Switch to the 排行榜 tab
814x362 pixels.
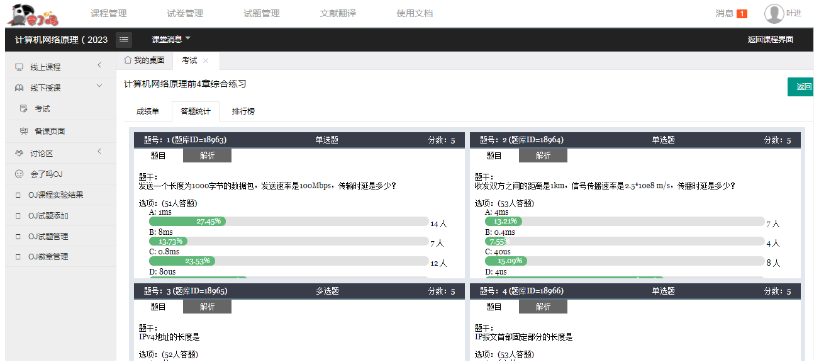tap(243, 111)
